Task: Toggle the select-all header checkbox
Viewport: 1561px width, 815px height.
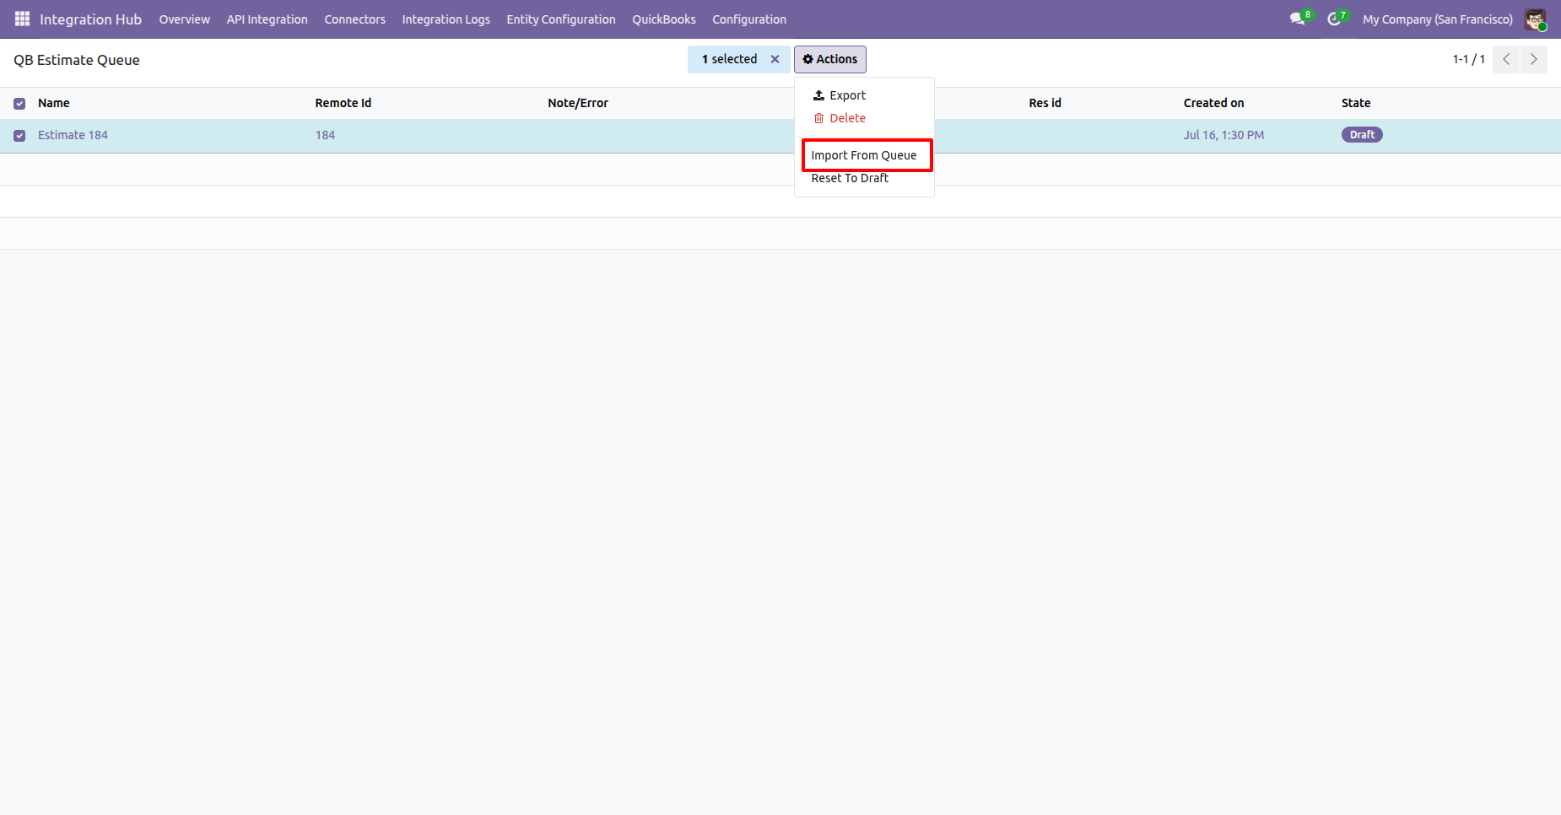Action: (19, 104)
